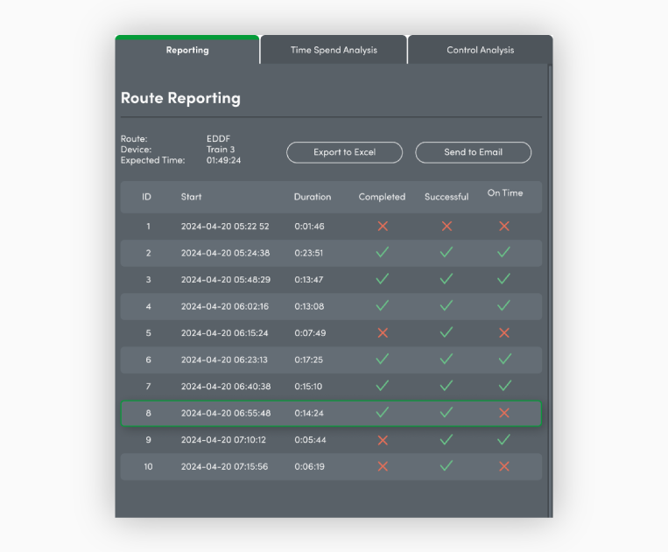
Task: Click the red On Time cross in row 10
Action: [x=504, y=466]
